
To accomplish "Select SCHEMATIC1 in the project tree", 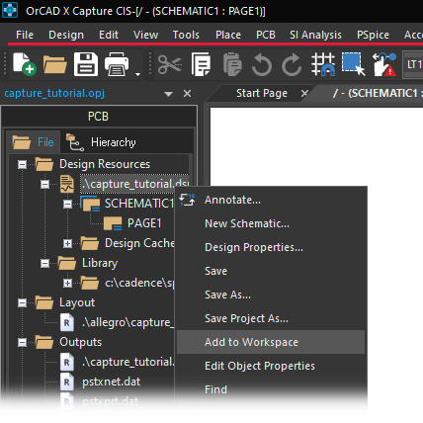I will [x=139, y=204].
